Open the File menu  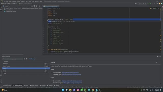pyautogui.click(x=5, y=1)
